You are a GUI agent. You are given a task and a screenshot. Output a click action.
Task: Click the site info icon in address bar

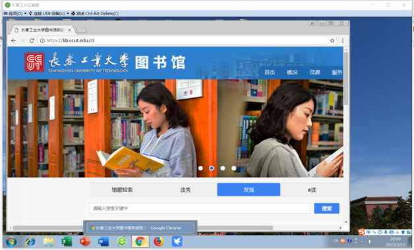(42, 41)
